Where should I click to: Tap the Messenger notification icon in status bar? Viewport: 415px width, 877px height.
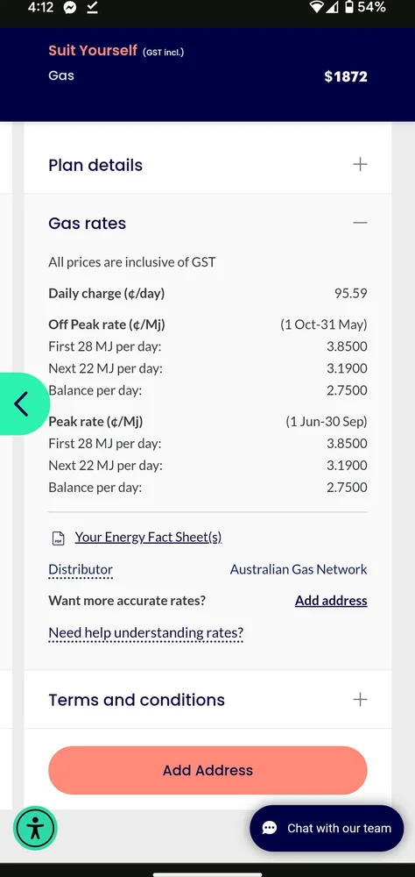[x=70, y=7]
